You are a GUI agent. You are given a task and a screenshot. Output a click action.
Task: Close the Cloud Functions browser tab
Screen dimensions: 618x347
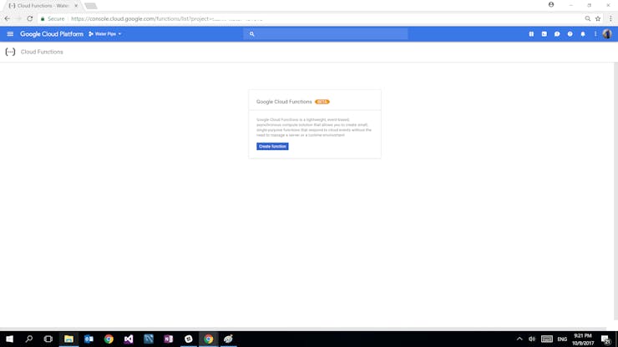click(x=76, y=6)
